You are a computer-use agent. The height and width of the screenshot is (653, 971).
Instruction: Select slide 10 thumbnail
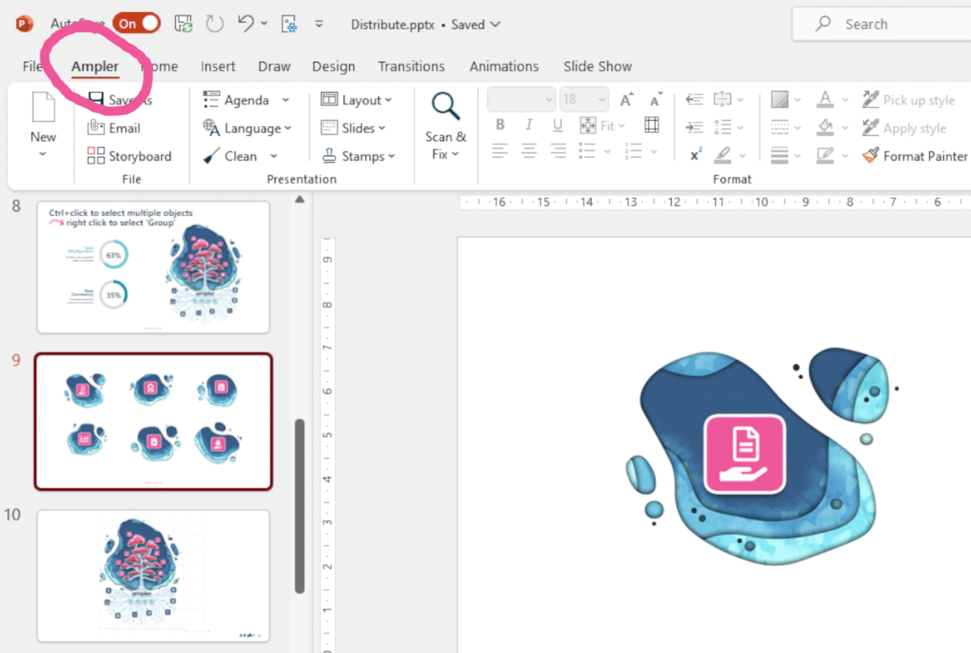[x=153, y=575]
